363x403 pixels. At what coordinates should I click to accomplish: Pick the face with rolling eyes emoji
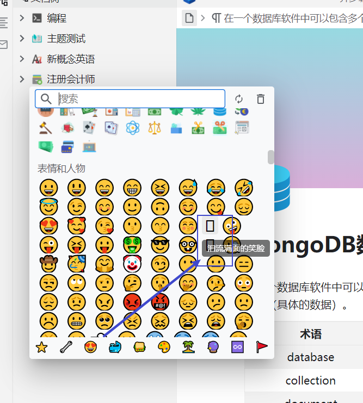76,283
